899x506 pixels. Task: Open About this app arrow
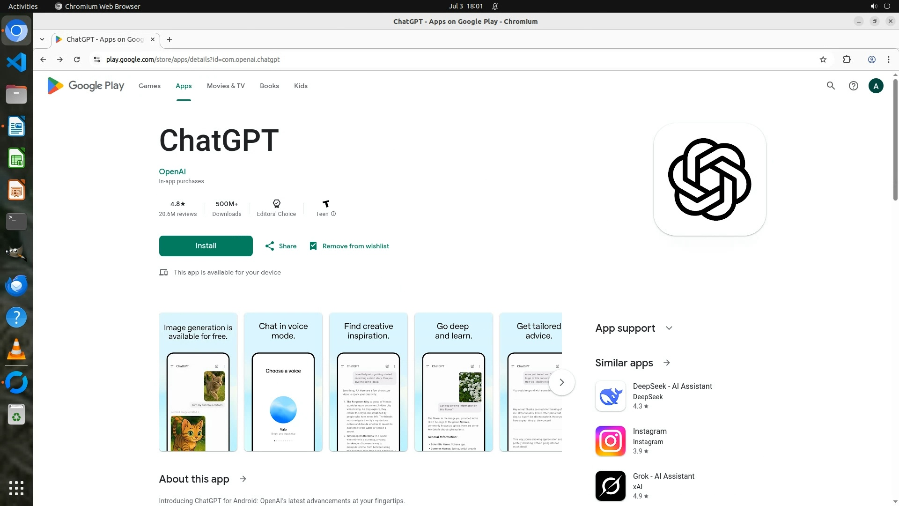pos(243,479)
